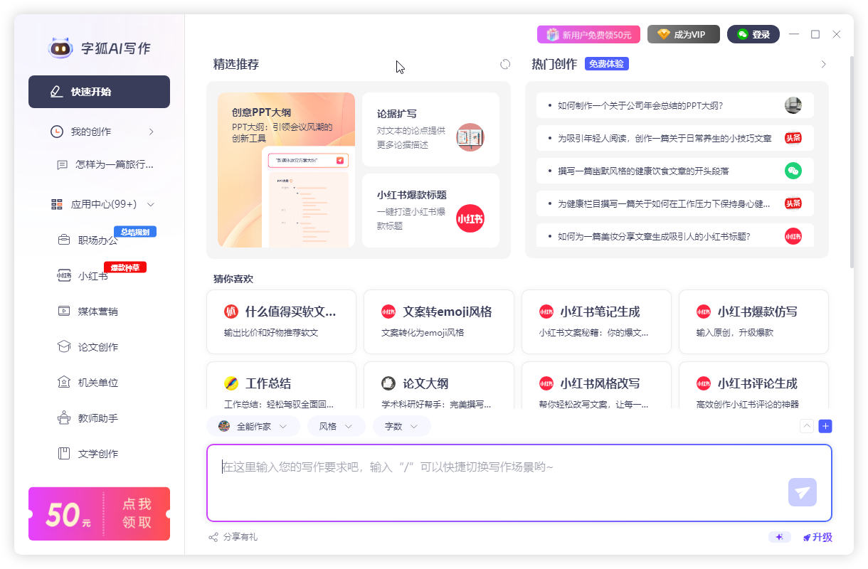868x569 pixels.
Task: Click the 应用中心 grid icon
Action: tap(57, 204)
